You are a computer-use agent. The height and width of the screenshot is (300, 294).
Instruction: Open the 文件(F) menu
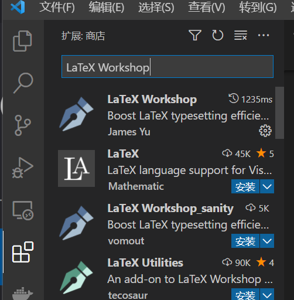tap(57, 8)
